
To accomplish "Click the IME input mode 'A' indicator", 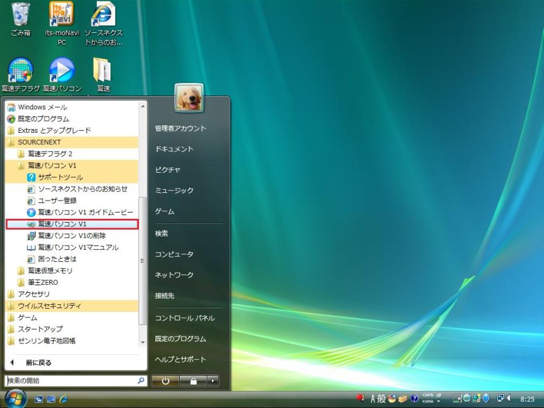I will click(373, 399).
